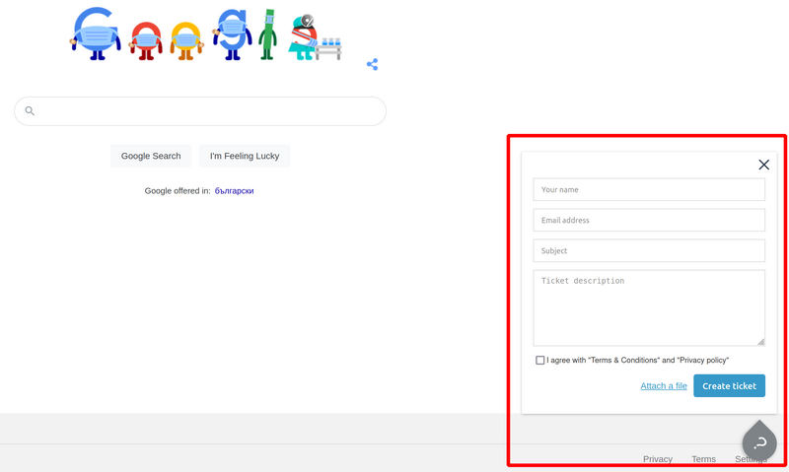Click the textarea resize handle in Ticket description
The image size is (789, 472).
760,341
